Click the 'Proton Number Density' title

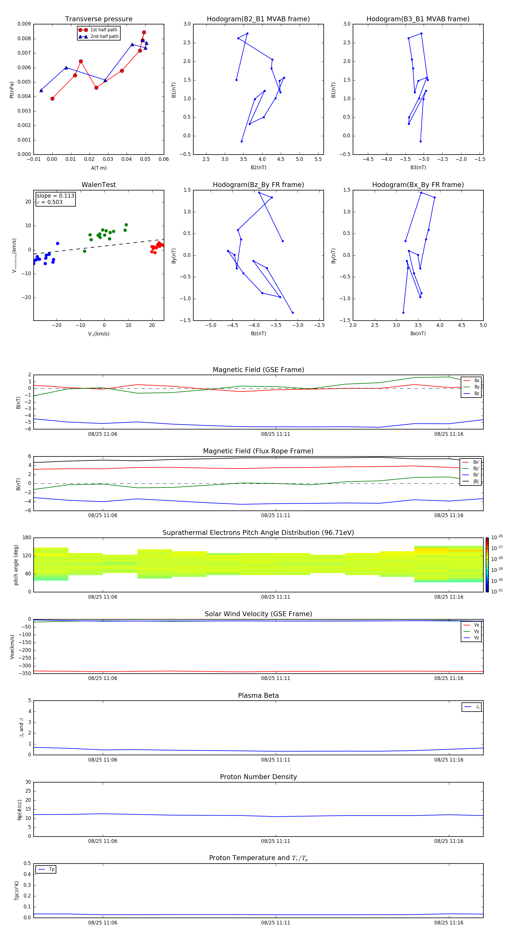tap(258, 777)
